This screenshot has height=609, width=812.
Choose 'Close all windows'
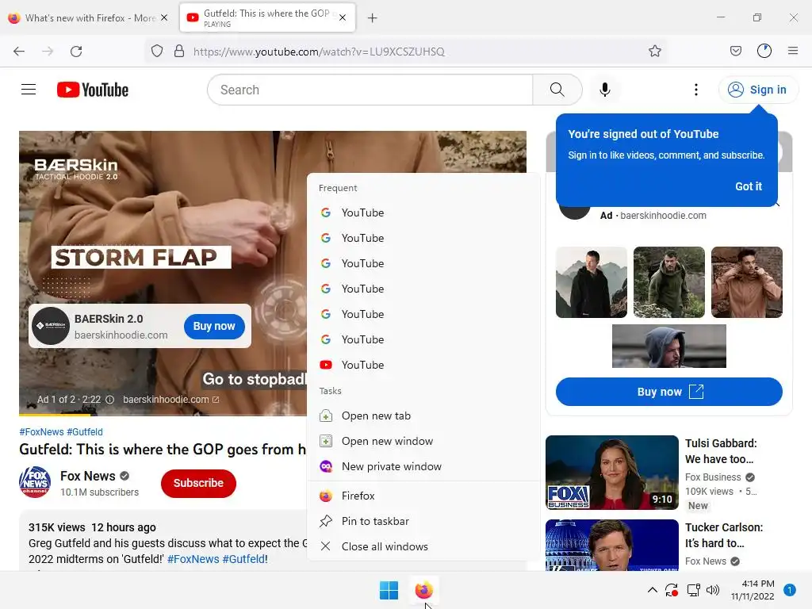[423, 547]
